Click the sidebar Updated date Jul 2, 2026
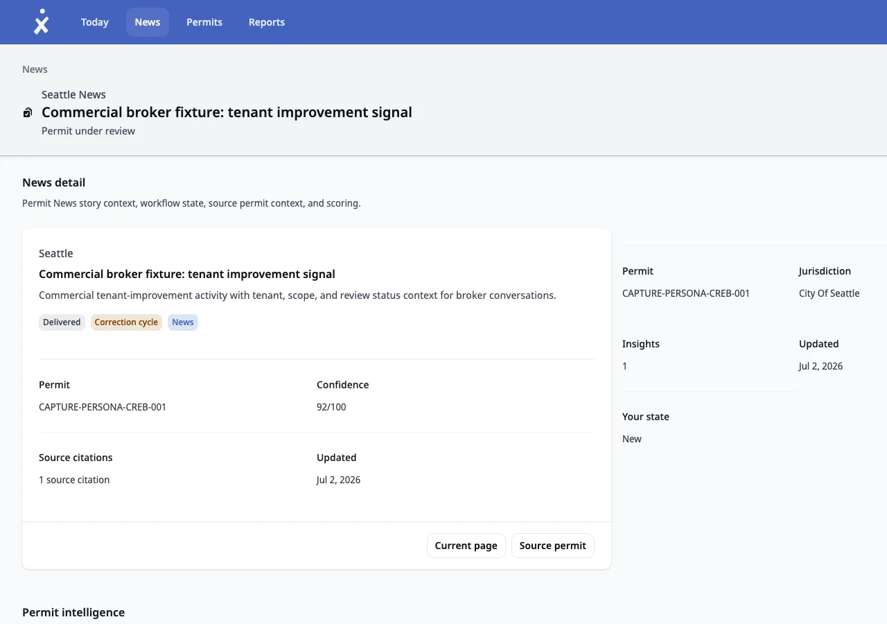This screenshot has width=887, height=624. pos(820,366)
